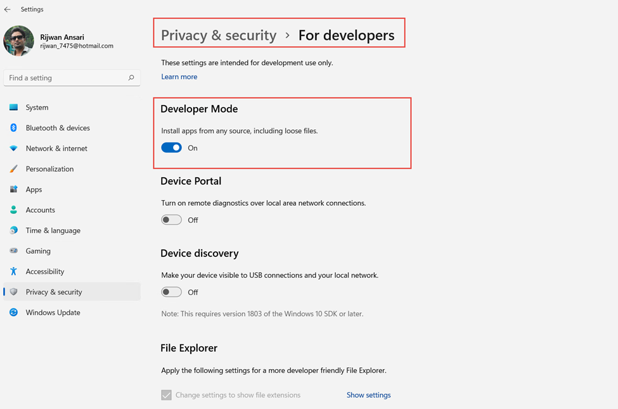
Task: Open Bluetooth & devices settings icon
Action: [x=13, y=127]
